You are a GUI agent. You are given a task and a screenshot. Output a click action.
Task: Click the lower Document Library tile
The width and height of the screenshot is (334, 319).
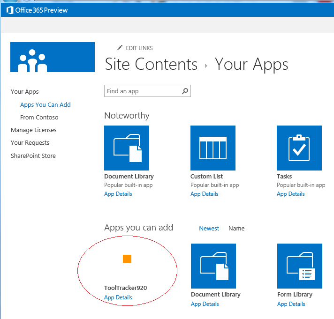pyautogui.click(x=213, y=266)
